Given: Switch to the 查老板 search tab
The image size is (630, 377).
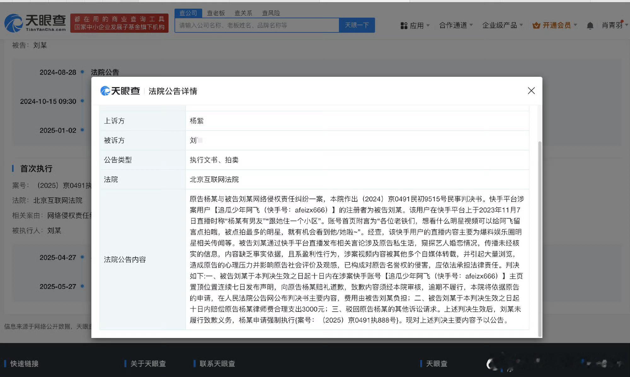Looking at the screenshot, I should pyautogui.click(x=216, y=13).
